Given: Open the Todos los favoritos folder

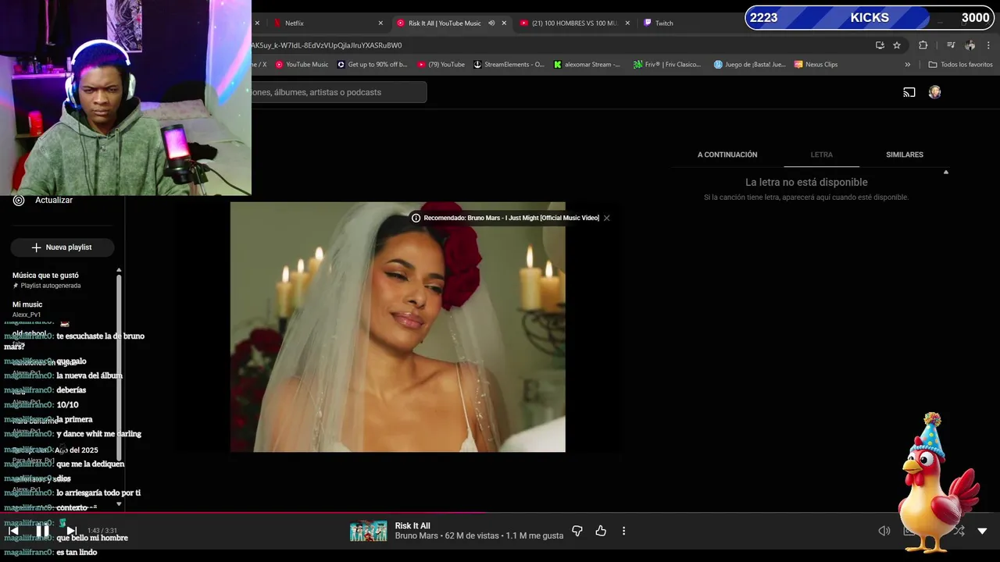Looking at the screenshot, I should 960,65.
